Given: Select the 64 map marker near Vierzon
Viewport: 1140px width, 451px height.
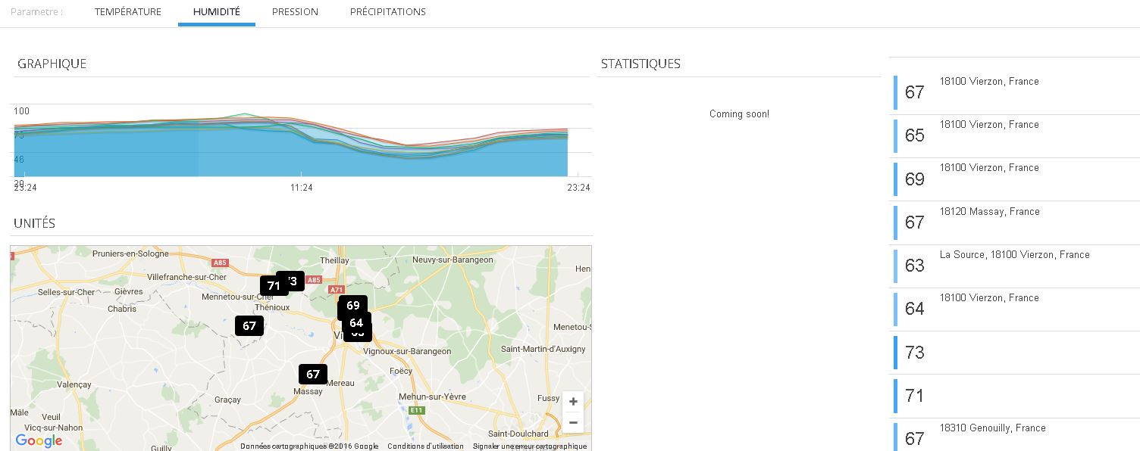Looking at the screenshot, I should pos(356,322).
